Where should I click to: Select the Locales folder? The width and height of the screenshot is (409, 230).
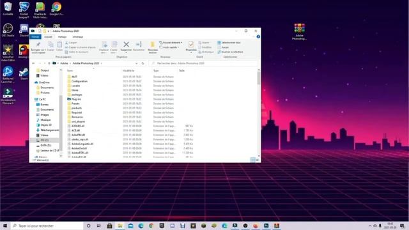(75, 86)
